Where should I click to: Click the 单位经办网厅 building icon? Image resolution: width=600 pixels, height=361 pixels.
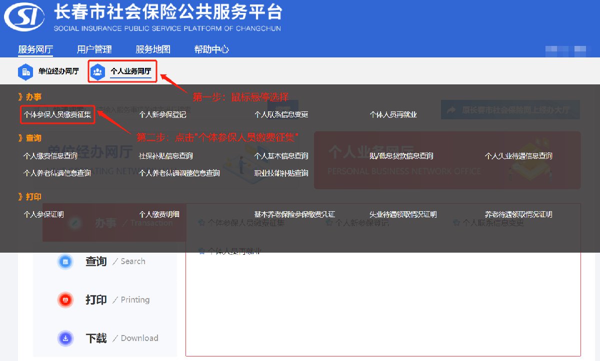click(x=25, y=72)
